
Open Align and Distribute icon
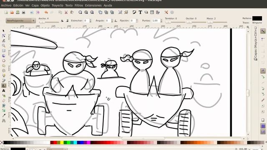click(158, 12)
